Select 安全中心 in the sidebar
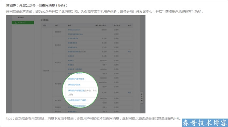Viewport: 228px width, 127px height. pyautogui.click(x=21, y=18)
